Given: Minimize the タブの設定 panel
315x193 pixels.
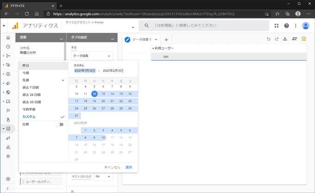Looking at the screenshot, I should pos(113,39).
